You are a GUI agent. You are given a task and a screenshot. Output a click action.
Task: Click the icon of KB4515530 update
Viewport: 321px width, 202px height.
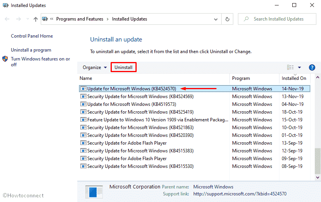(83, 166)
